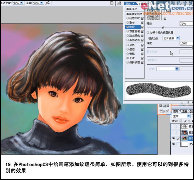
Task: Show the topmost sketch layer visibility box
Action: tap(173, 126)
